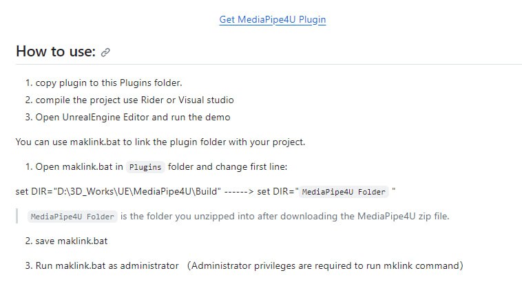Viewport: 522px width, 284px height.
Task: Click the blockquote's left vertical border bar
Action: click(17, 216)
